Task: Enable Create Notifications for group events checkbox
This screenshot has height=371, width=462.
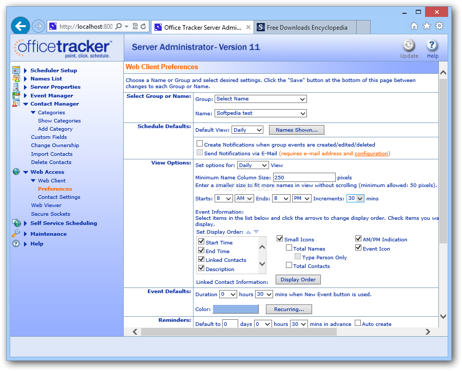Action: (x=200, y=143)
